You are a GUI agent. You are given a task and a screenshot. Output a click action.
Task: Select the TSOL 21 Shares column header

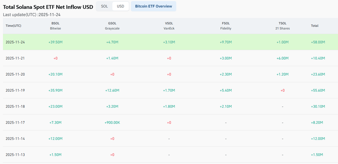coord(282,26)
